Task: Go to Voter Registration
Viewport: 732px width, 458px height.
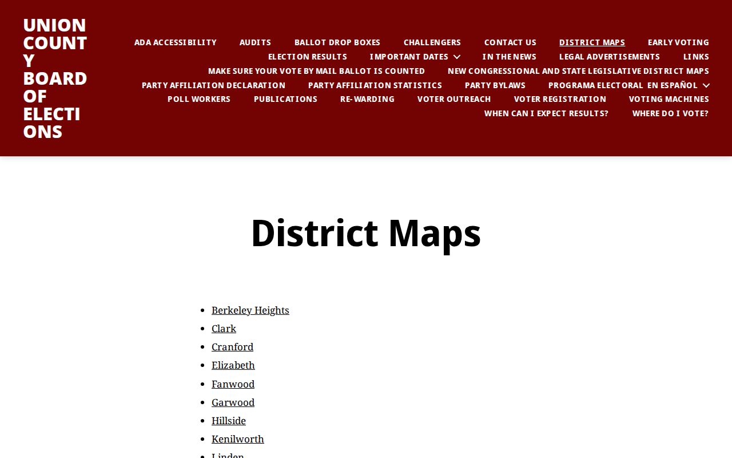Action: click(560, 99)
